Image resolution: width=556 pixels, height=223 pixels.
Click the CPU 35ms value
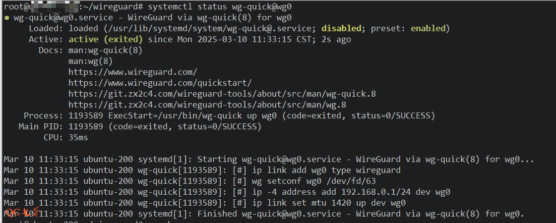tap(78, 137)
